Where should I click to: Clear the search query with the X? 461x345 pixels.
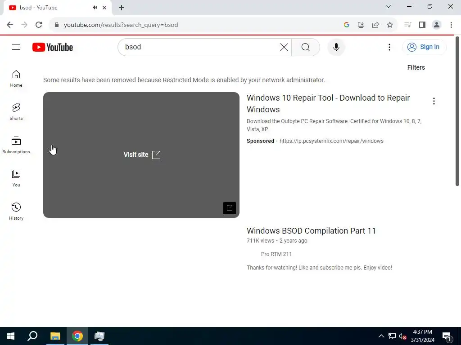click(x=284, y=47)
